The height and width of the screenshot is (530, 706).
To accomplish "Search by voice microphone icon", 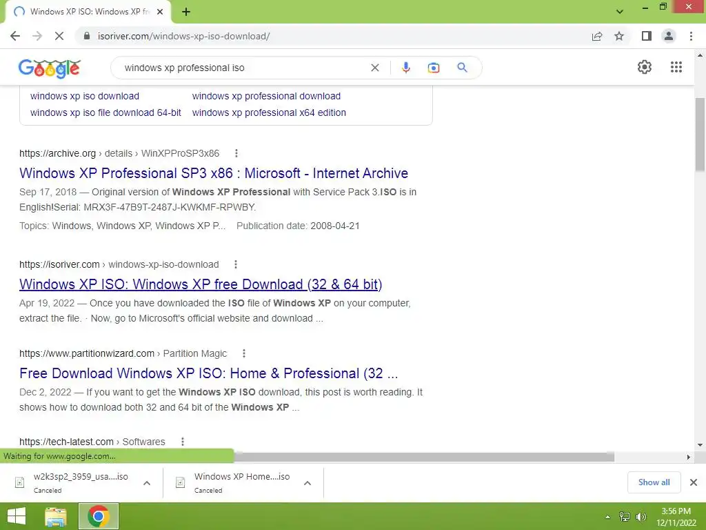I will tap(405, 68).
